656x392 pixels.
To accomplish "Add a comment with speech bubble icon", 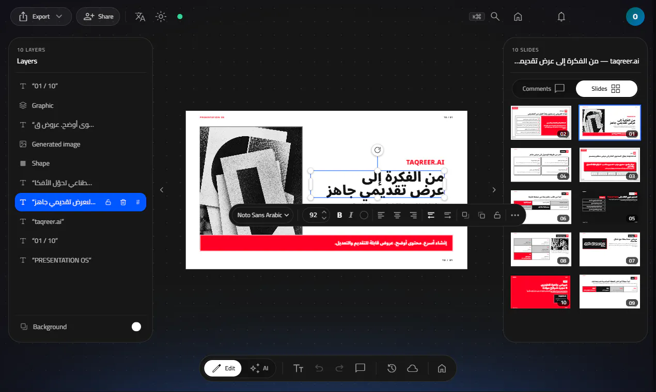I will coord(361,368).
